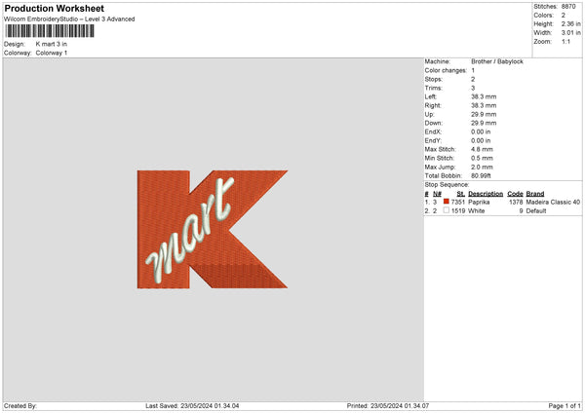Click the barcode under the worksheet title
Screen dimensions: 585x413
point(50,31)
